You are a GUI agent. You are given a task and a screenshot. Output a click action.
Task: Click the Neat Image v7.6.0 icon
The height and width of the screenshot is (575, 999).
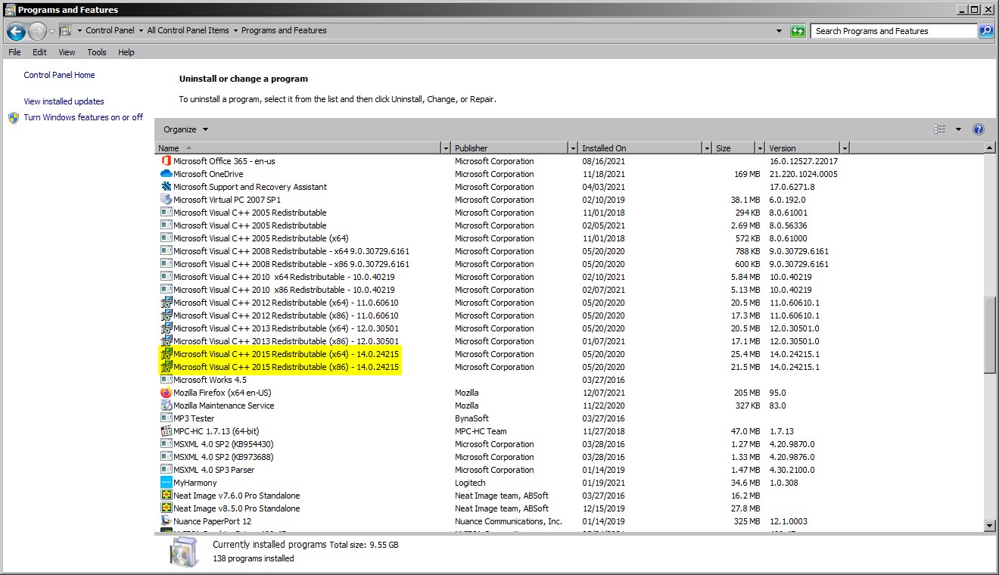pos(166,496)
